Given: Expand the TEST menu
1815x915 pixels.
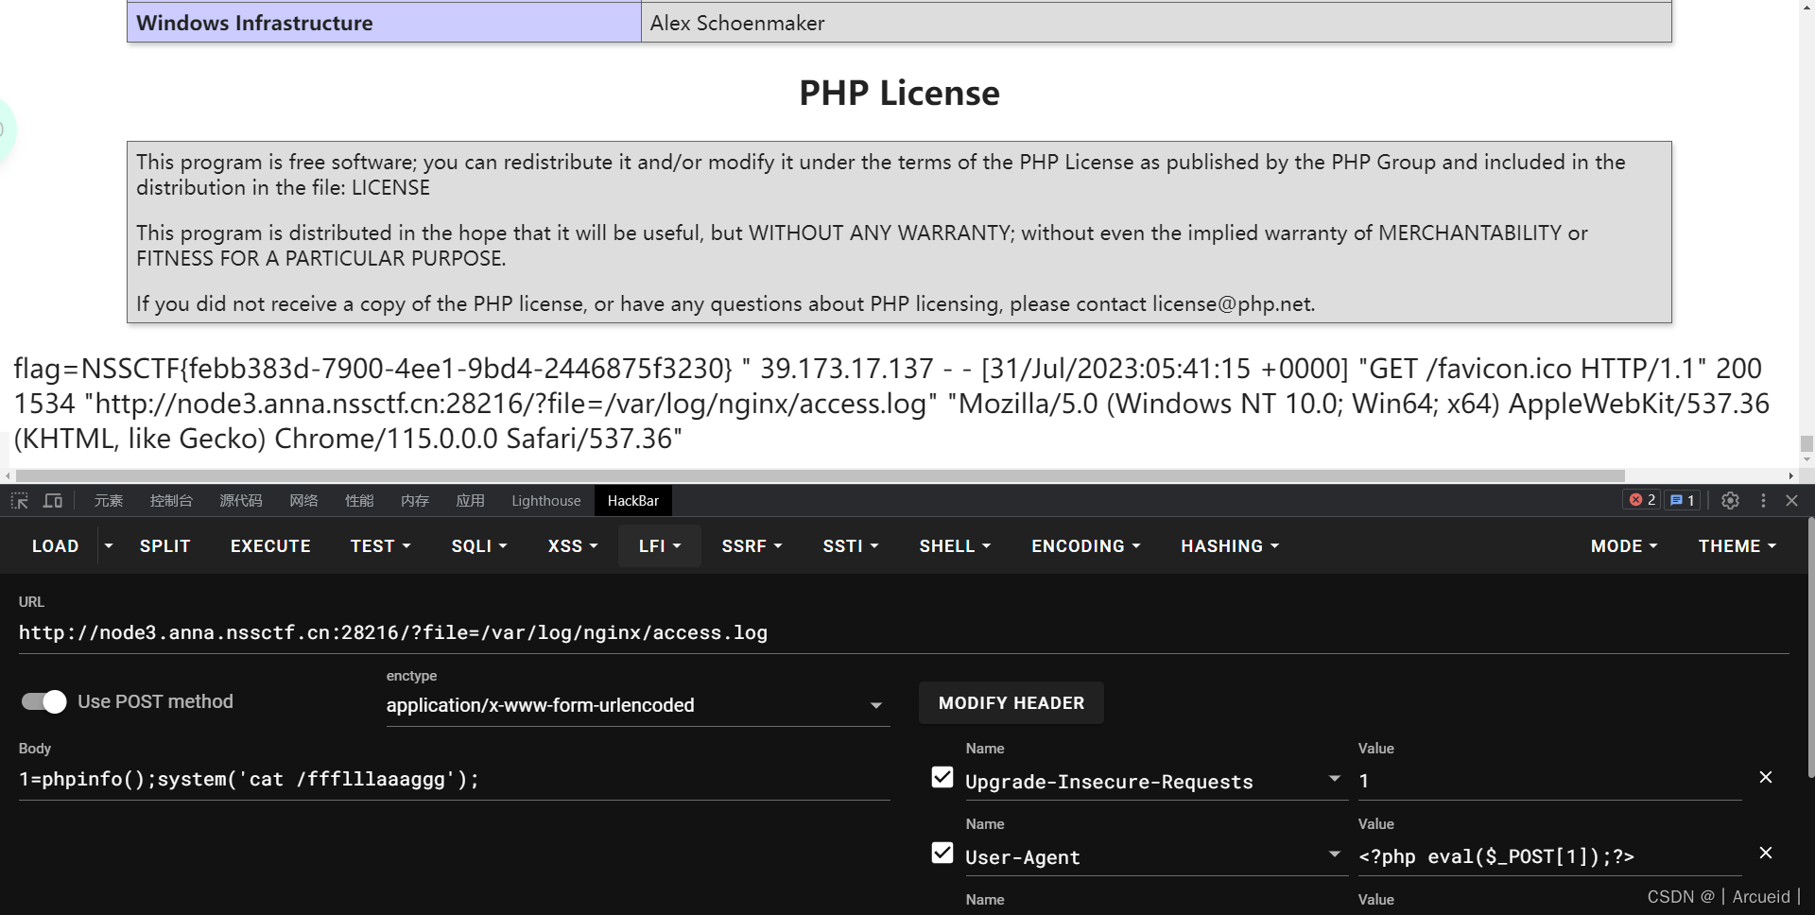Looking at the screenshot, I should (380, 546).
